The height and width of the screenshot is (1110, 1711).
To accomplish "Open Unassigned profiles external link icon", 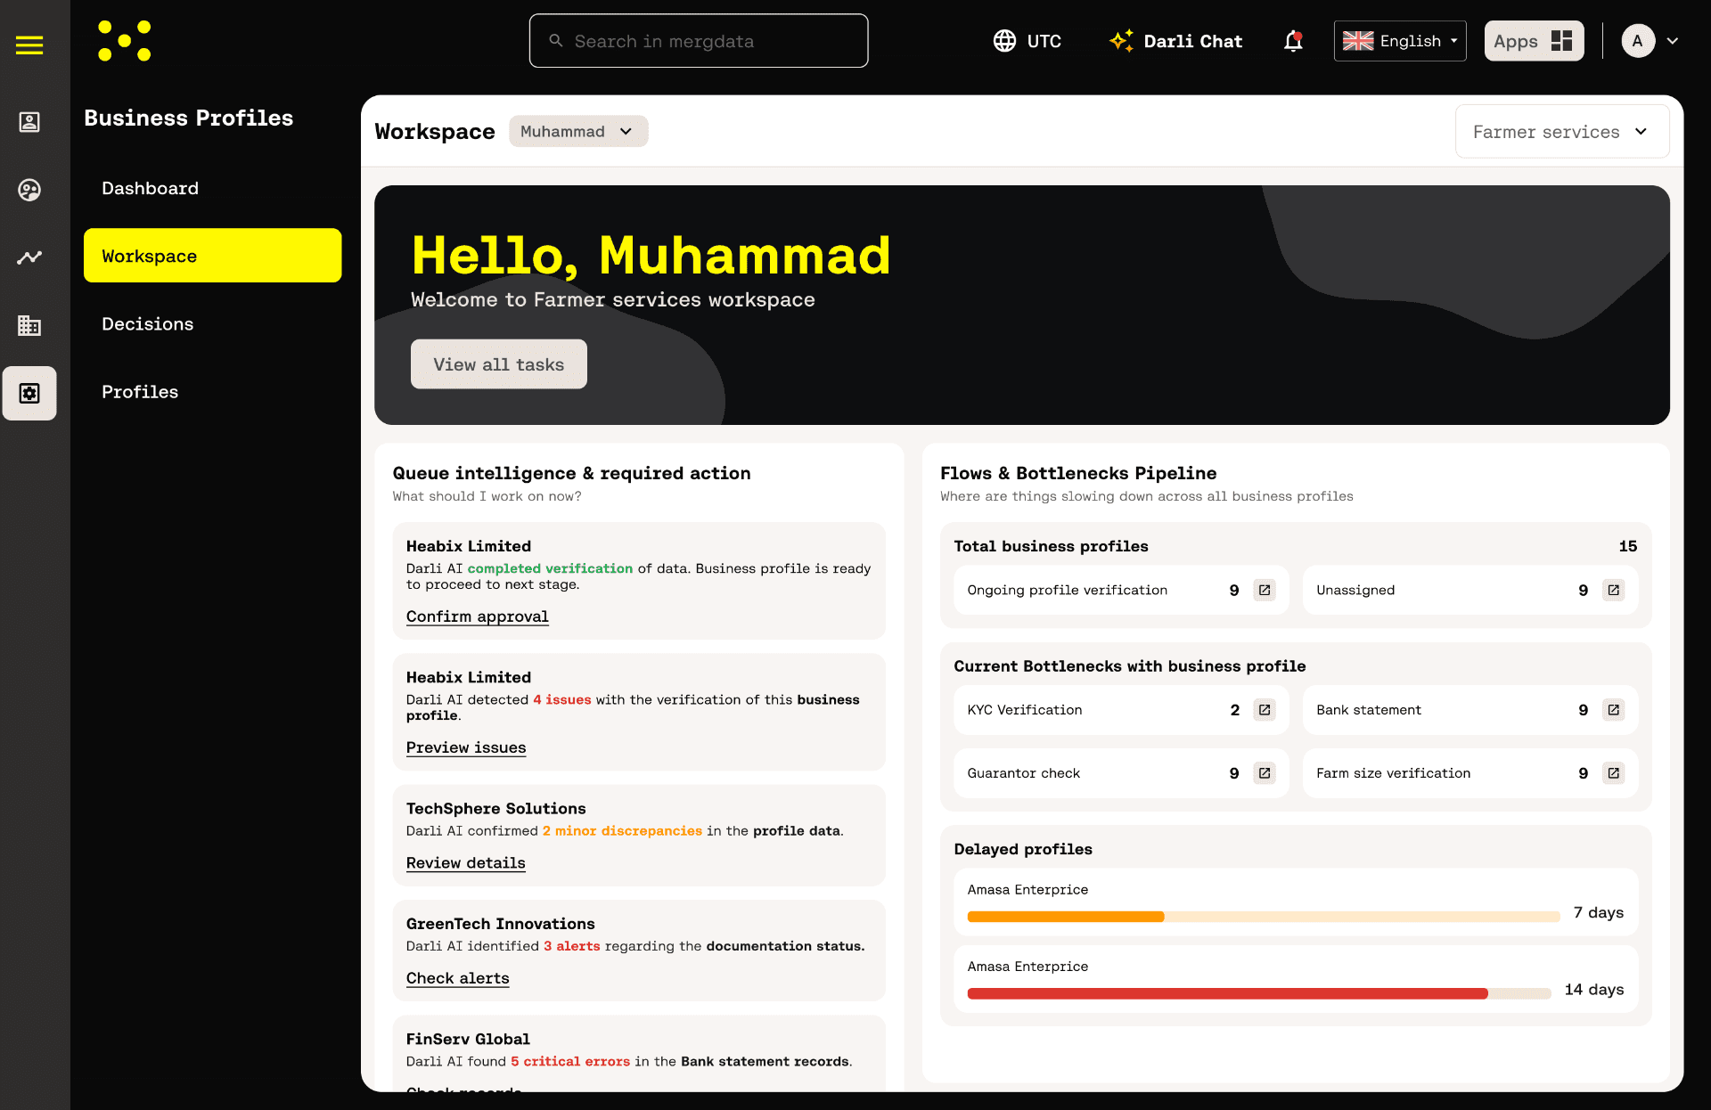I will click(x=1613, y=590).
